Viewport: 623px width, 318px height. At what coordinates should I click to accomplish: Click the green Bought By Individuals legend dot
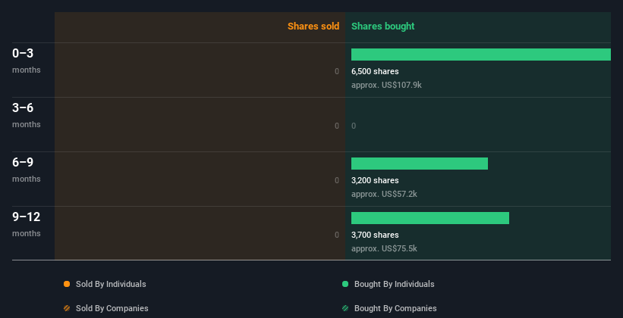345,284
